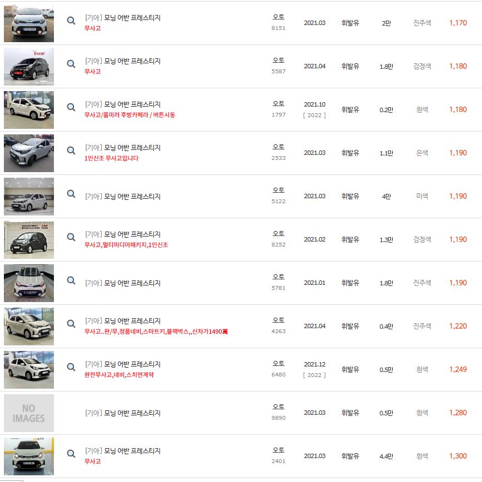Open silver car thumbnail plate 2533
The width and height of the screenshot is (482, 482).
coord(29,153)
